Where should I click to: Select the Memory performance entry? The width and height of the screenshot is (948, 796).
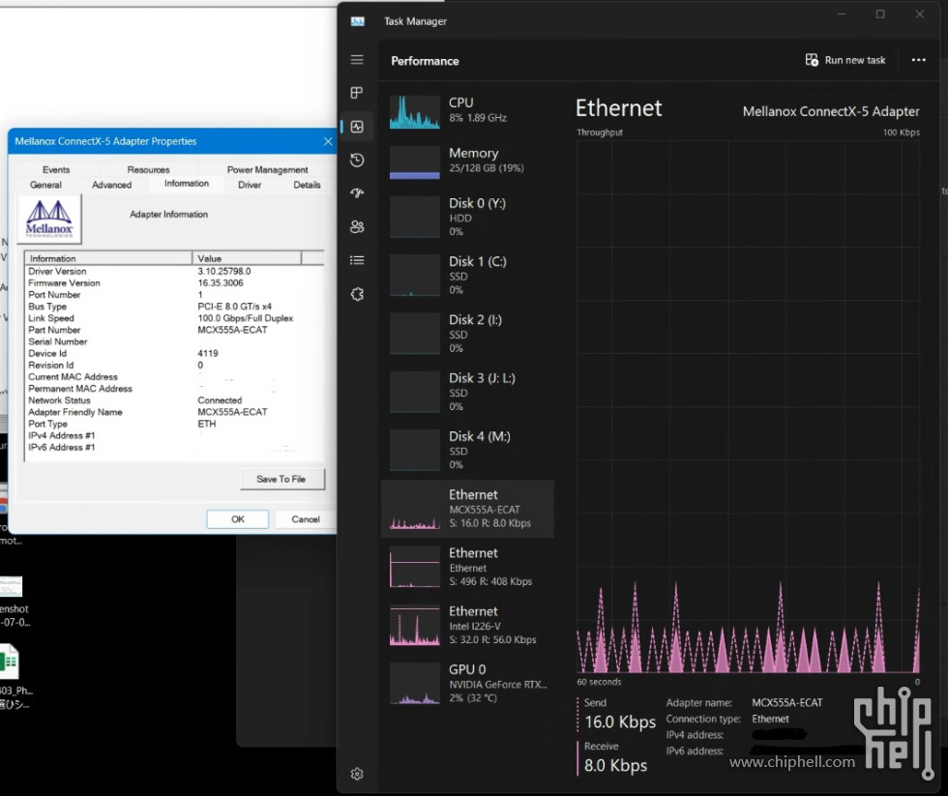tap(468, 162)
